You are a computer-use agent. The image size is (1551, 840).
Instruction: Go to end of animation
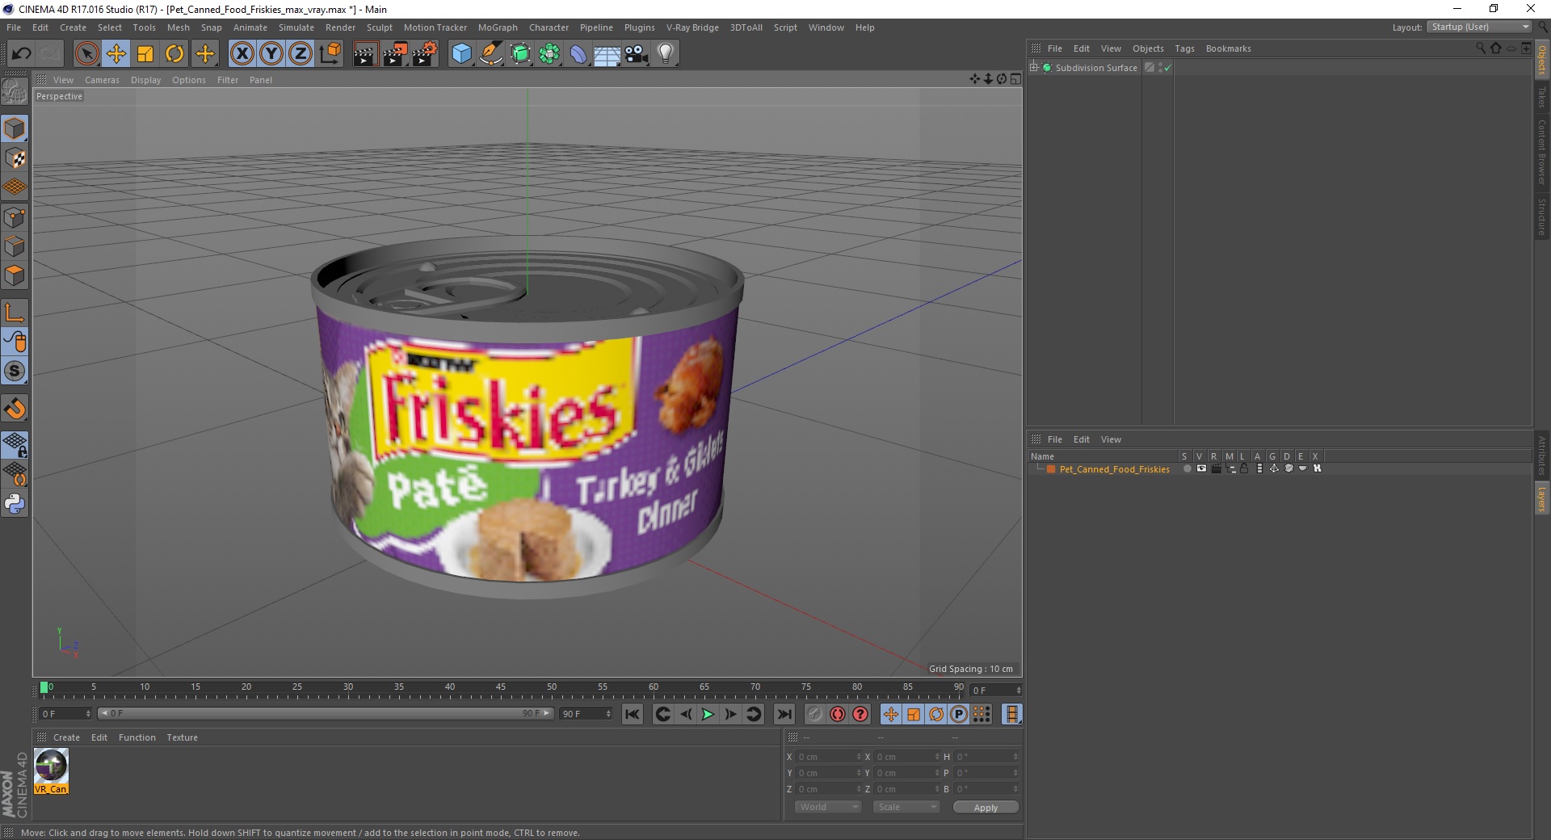click(784, 714)
